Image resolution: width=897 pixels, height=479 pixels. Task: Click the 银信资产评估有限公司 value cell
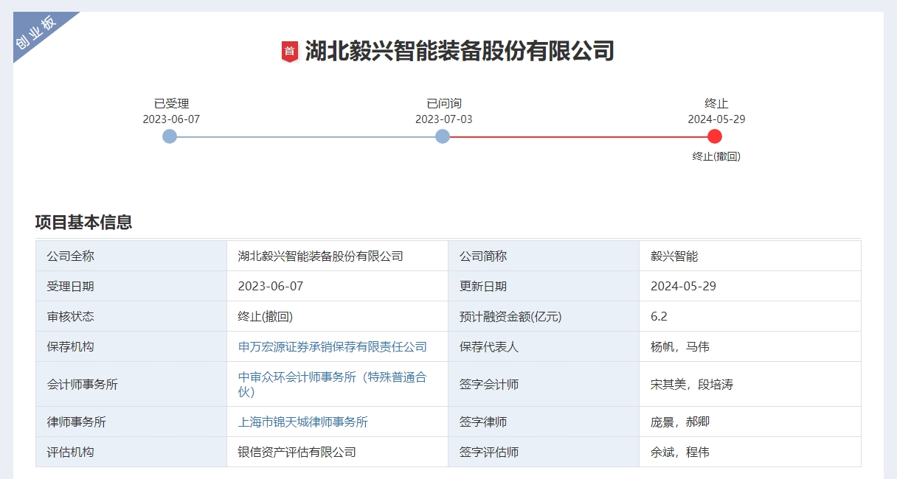(337, 452)
